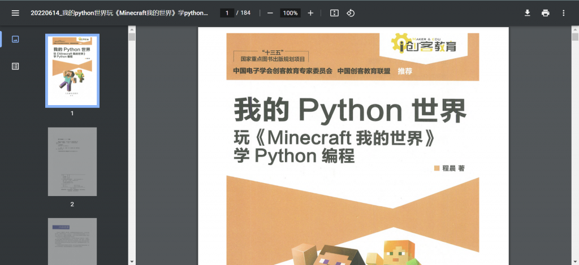579x265 pixels.
Task: Click the document title text in toolbar
Action: (119, 13)
